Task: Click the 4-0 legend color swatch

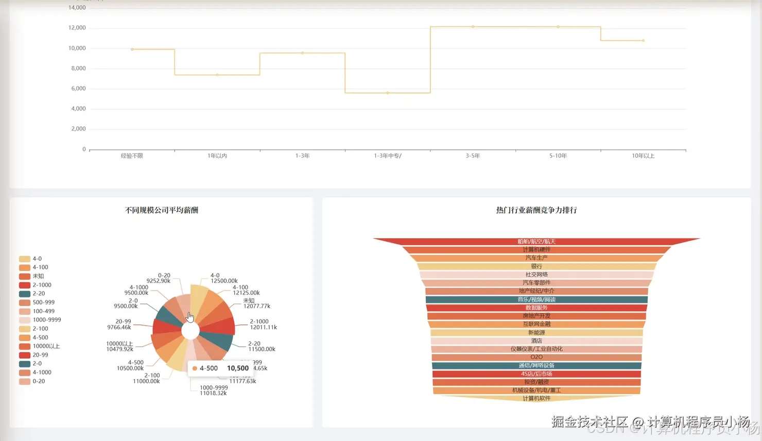Action: 23,258
